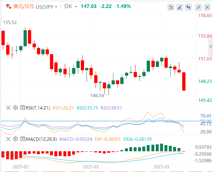Click the 153.84 price axis label
This screenshot has width=213, height=172.
point(205,36)
